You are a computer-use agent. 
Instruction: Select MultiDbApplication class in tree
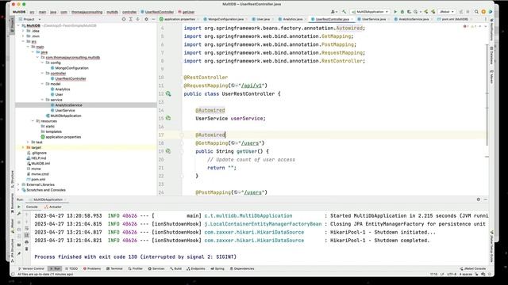(65, 116)
